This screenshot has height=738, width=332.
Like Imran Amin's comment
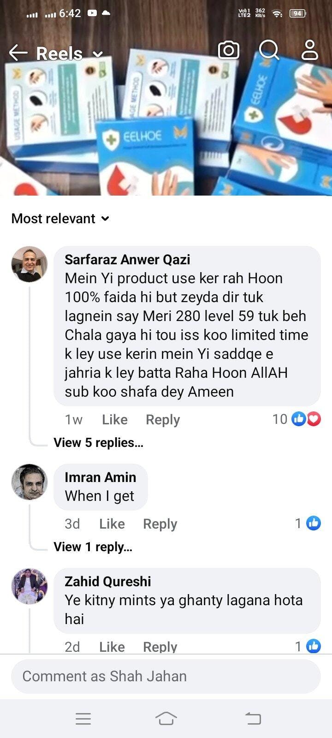coord(112,524)
